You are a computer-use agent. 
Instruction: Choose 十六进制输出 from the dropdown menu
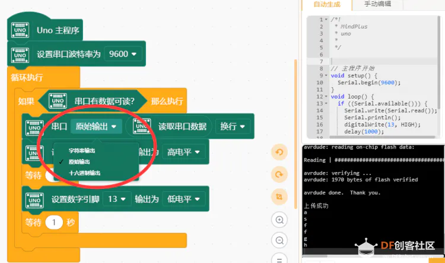click(85, 173)
